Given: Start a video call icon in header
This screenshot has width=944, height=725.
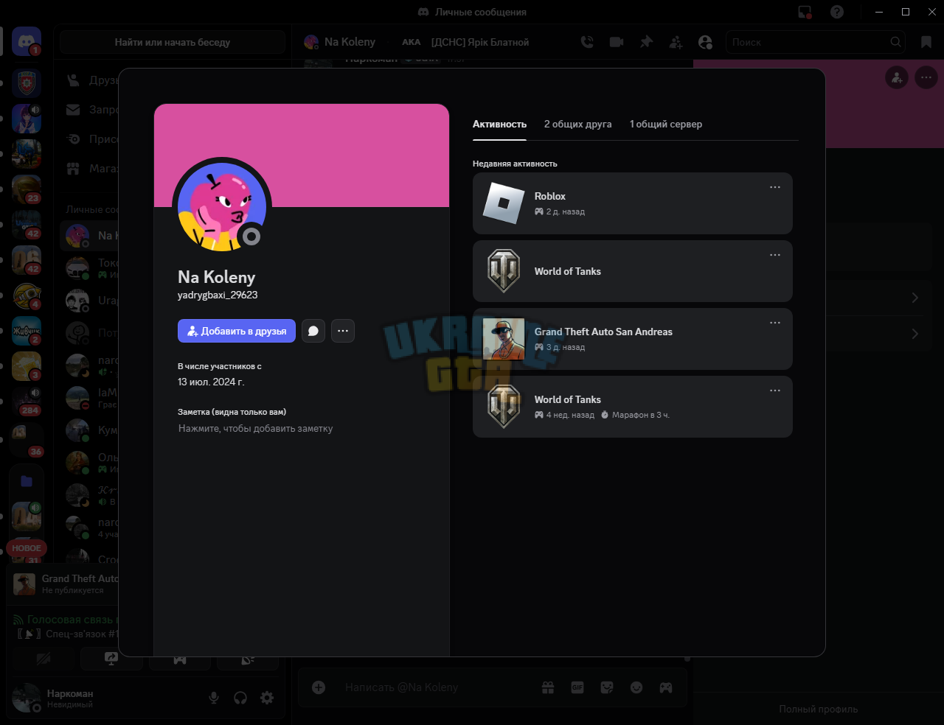Looking at the screenshot, I should [617, 42].
